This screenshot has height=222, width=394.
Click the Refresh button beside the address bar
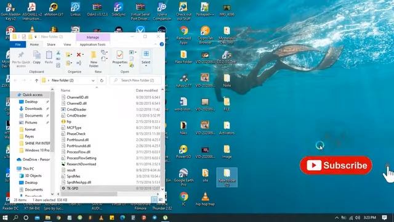point(102,80)
